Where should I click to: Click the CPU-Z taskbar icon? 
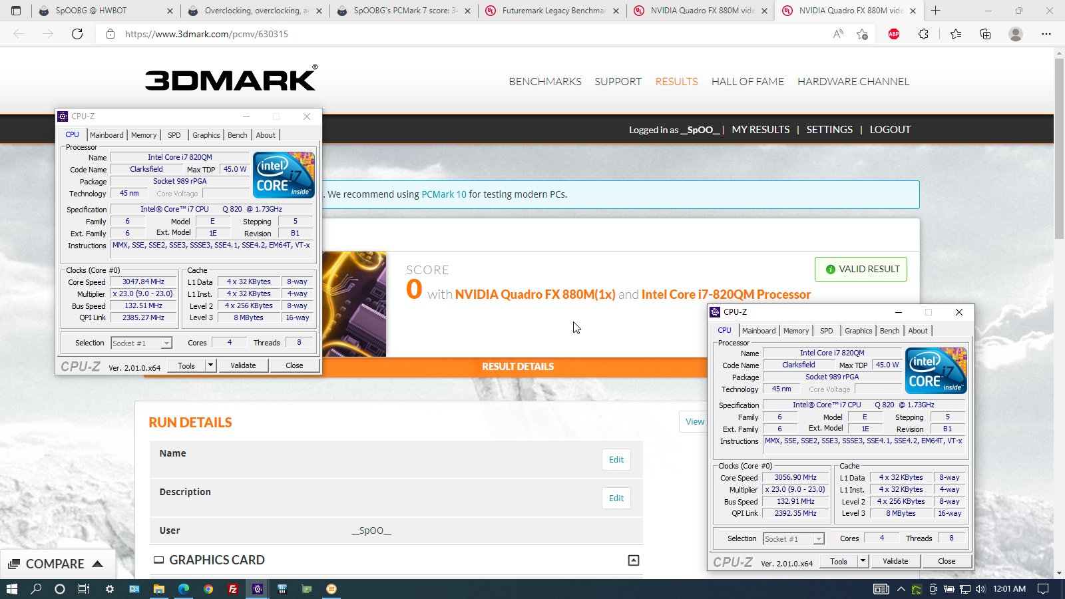click(x=258, y=589)
